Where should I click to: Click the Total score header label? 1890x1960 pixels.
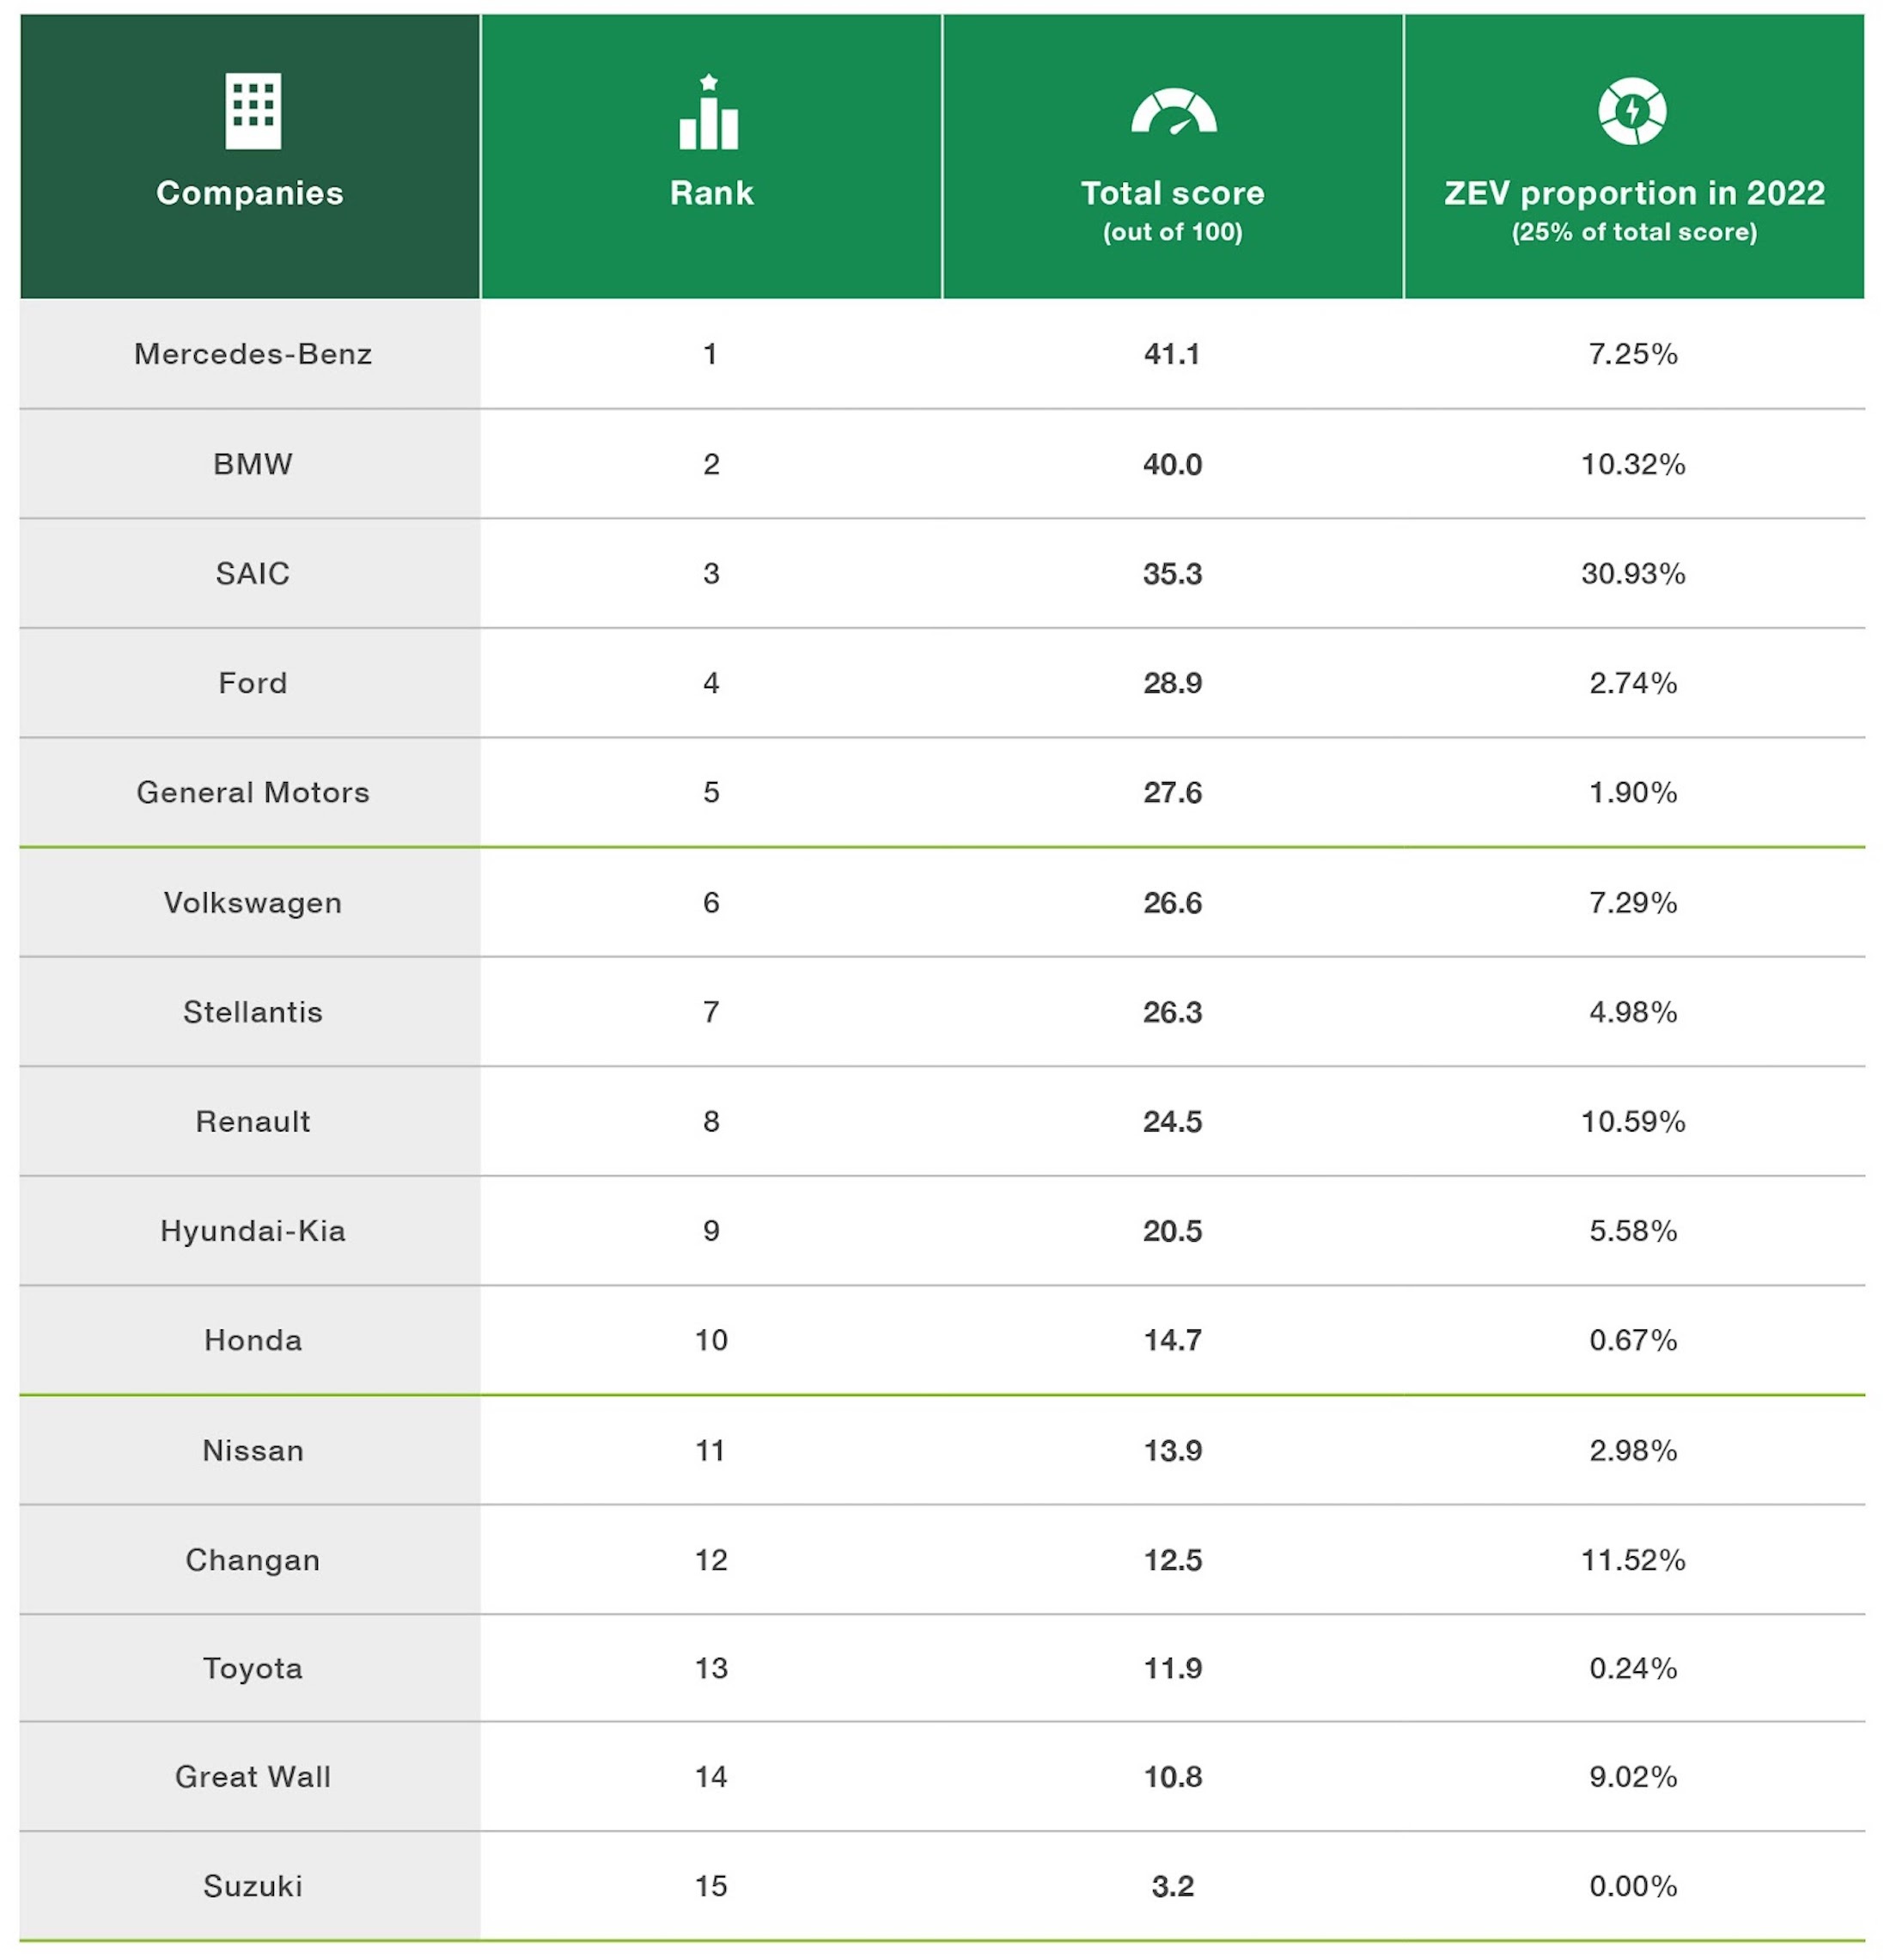pyautogui.click(x=1172, y=193)
